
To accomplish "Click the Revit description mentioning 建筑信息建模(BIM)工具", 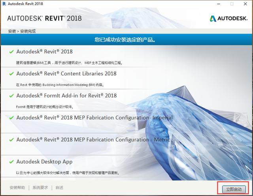I will (x=69, y=63).
